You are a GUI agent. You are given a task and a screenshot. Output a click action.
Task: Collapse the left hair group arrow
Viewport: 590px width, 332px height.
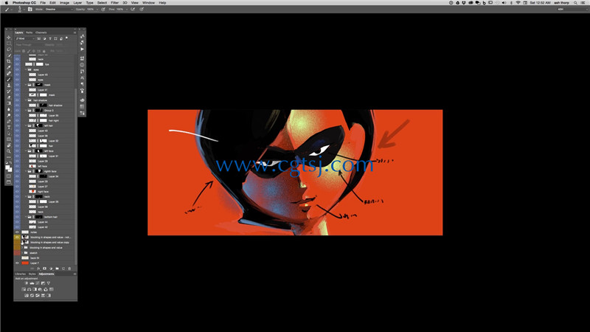click(26, 125)
